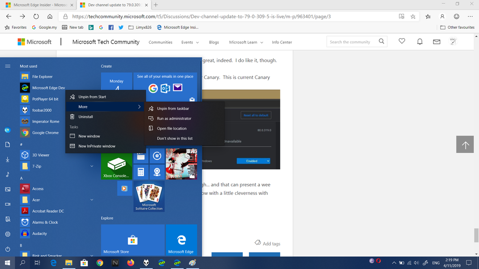
Task: Open the Start hamburger menu icon
Action: click(x=8, y=66)
